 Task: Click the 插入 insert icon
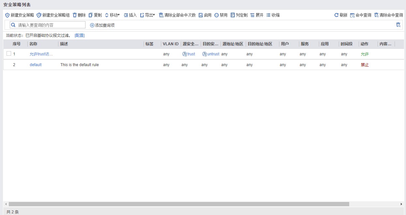pyautogui.click(x=126, y=15)
